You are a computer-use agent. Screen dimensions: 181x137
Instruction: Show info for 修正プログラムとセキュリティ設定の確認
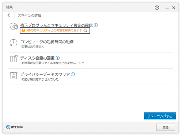click(x=96, y=25)
